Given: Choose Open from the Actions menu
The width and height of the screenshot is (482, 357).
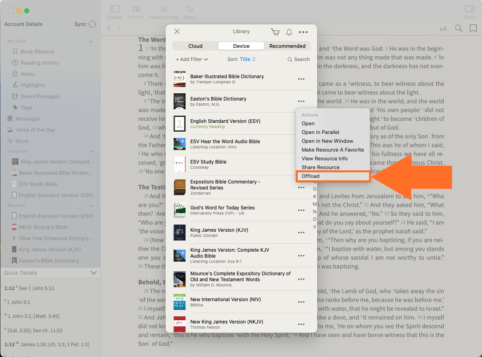Looking at the screenshot, I should point(333,124).
